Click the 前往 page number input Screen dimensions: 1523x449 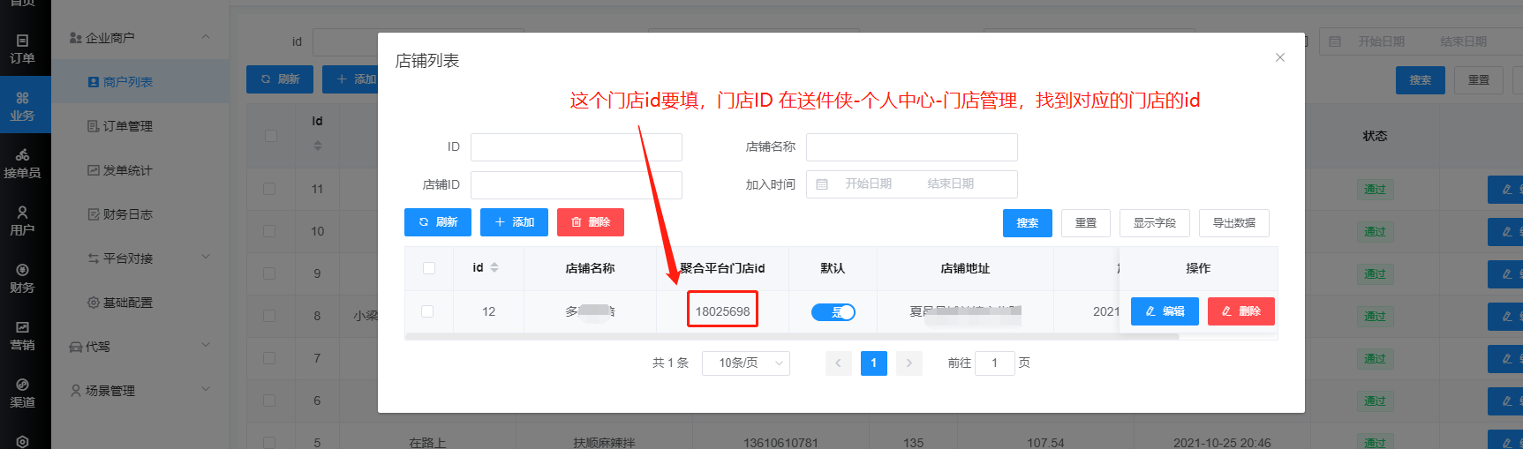coord(995,363)
